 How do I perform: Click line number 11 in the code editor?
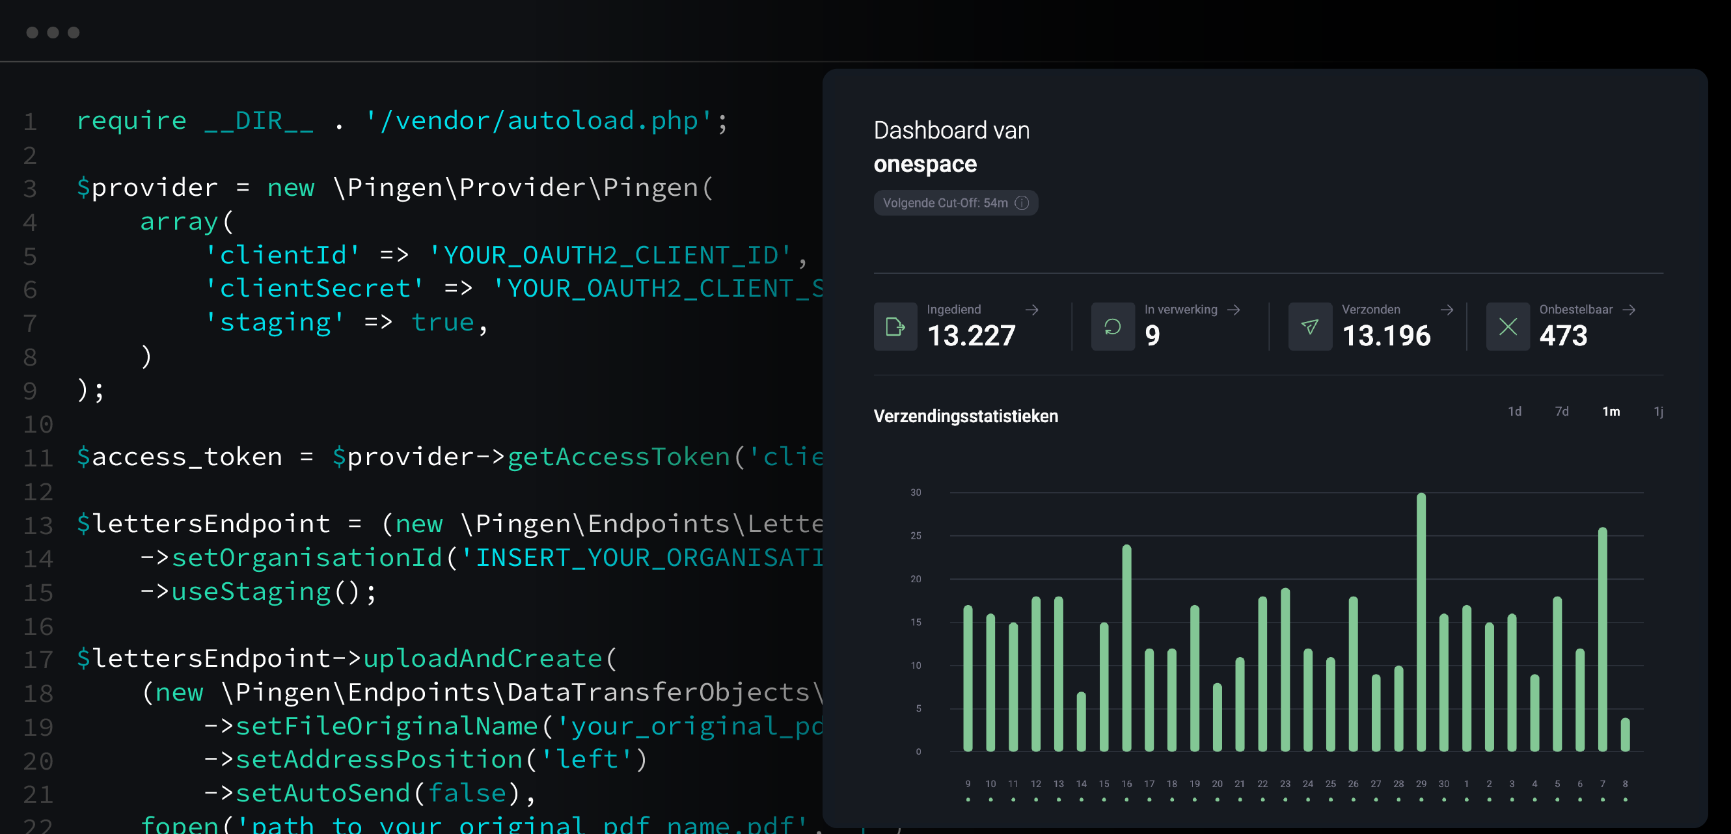click(x=37, y=458)
